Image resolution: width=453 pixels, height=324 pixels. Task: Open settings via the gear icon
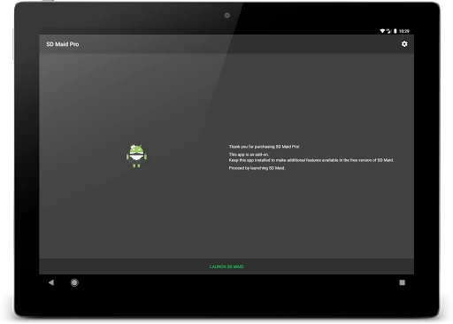click(x=404, y=44)
